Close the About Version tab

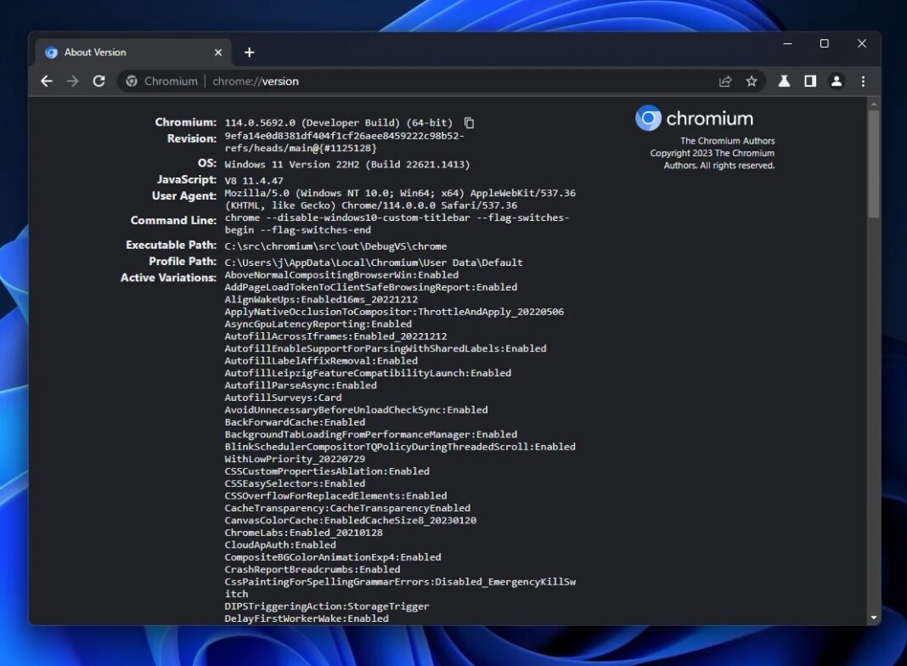(x=217, y=52)
